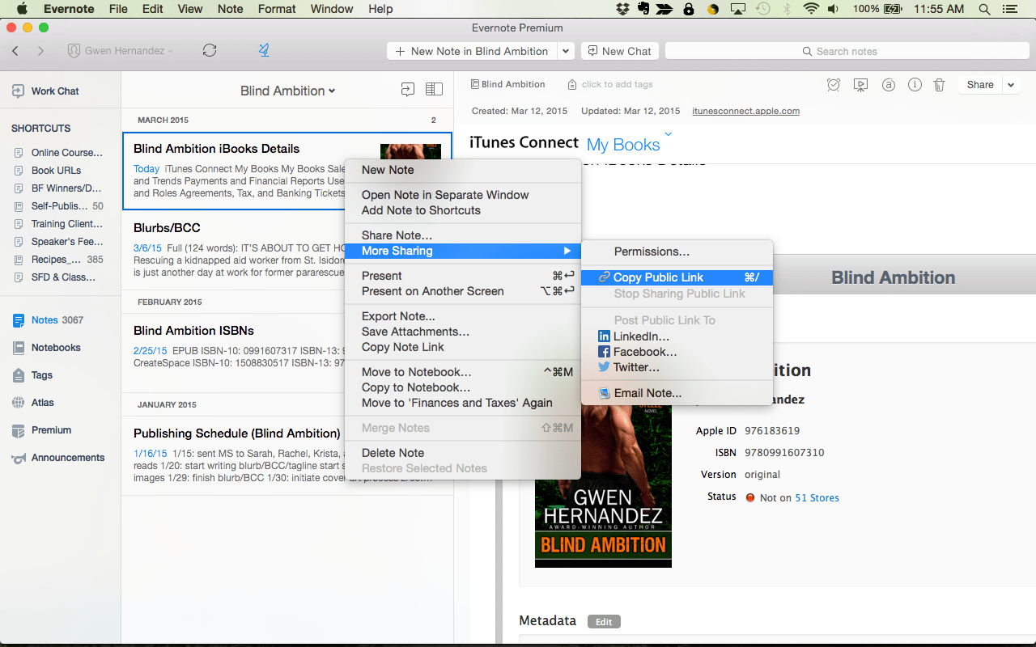Open the Gwen Hernandez account dropdown
The height and width of the screenshot is (647, 1036).
(121, 51)
